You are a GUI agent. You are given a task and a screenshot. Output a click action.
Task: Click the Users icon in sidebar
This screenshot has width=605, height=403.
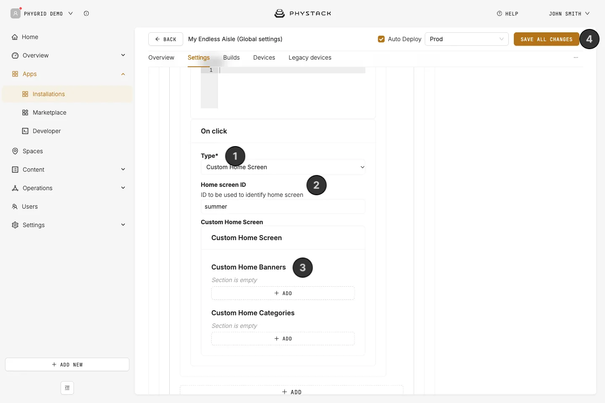(x=15, y=207)
